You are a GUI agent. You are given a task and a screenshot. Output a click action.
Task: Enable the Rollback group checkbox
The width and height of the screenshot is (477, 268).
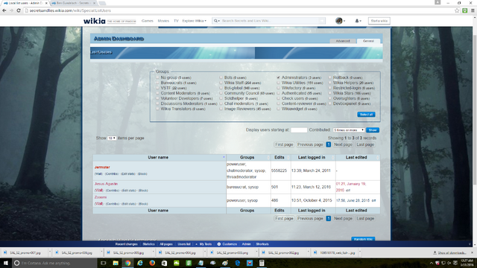click(329, 77)
